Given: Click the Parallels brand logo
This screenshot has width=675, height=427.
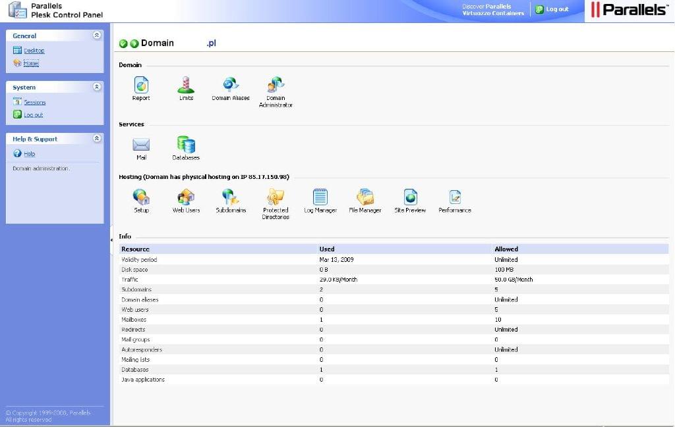Looking at the screenshot, I should 630,9.
